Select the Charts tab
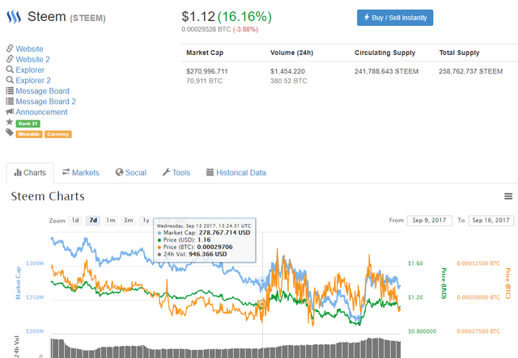Viewport: 518px width, 358px height. pyautogui.click(x=30, y=173)
